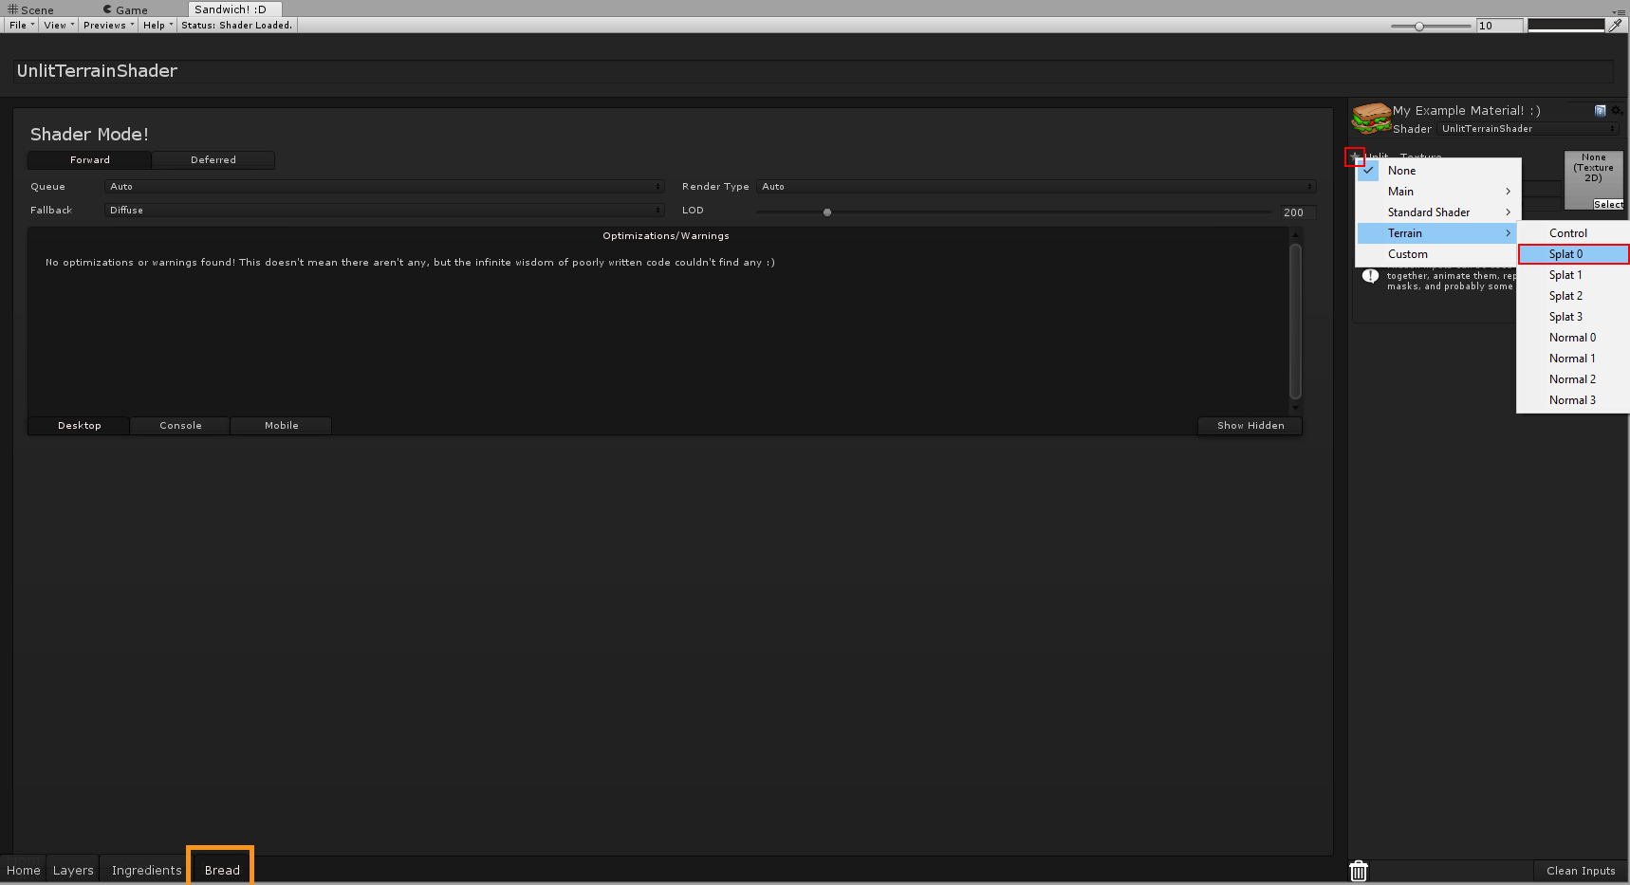
Task: Toggle the Console platform filter
Action: pyautogui.click(x=180, y=426)
